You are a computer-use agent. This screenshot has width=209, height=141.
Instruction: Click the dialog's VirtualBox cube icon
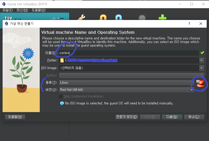click(6, 24)
